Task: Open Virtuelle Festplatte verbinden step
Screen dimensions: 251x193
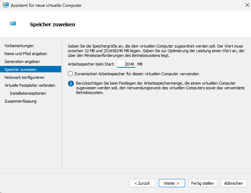Action: click(x=30, y=85)
